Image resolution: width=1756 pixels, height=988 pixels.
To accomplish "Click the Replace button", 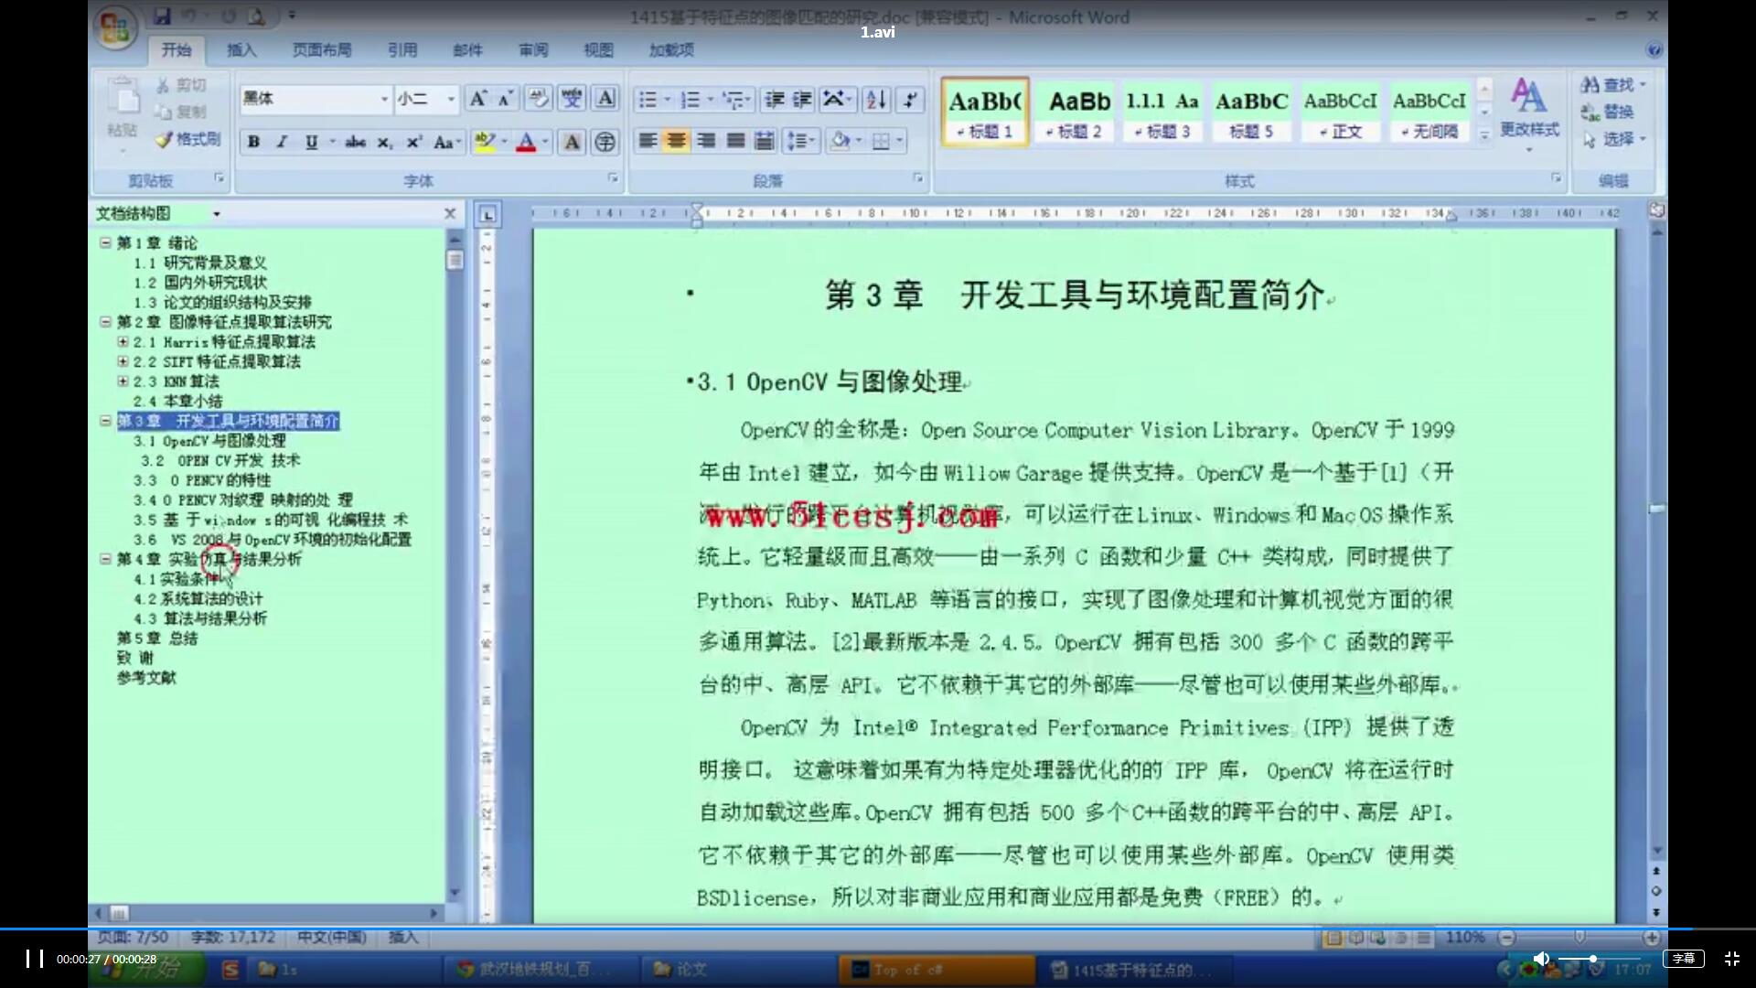I will pos(1608,112).
